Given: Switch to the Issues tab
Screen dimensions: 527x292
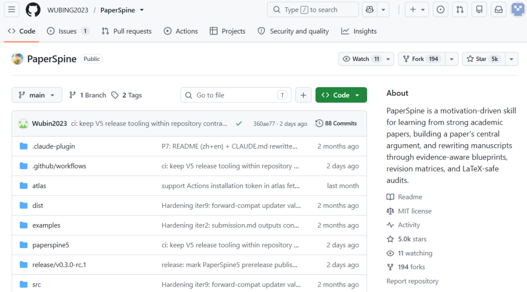Looking at the screenshot, I should [68, 31].
